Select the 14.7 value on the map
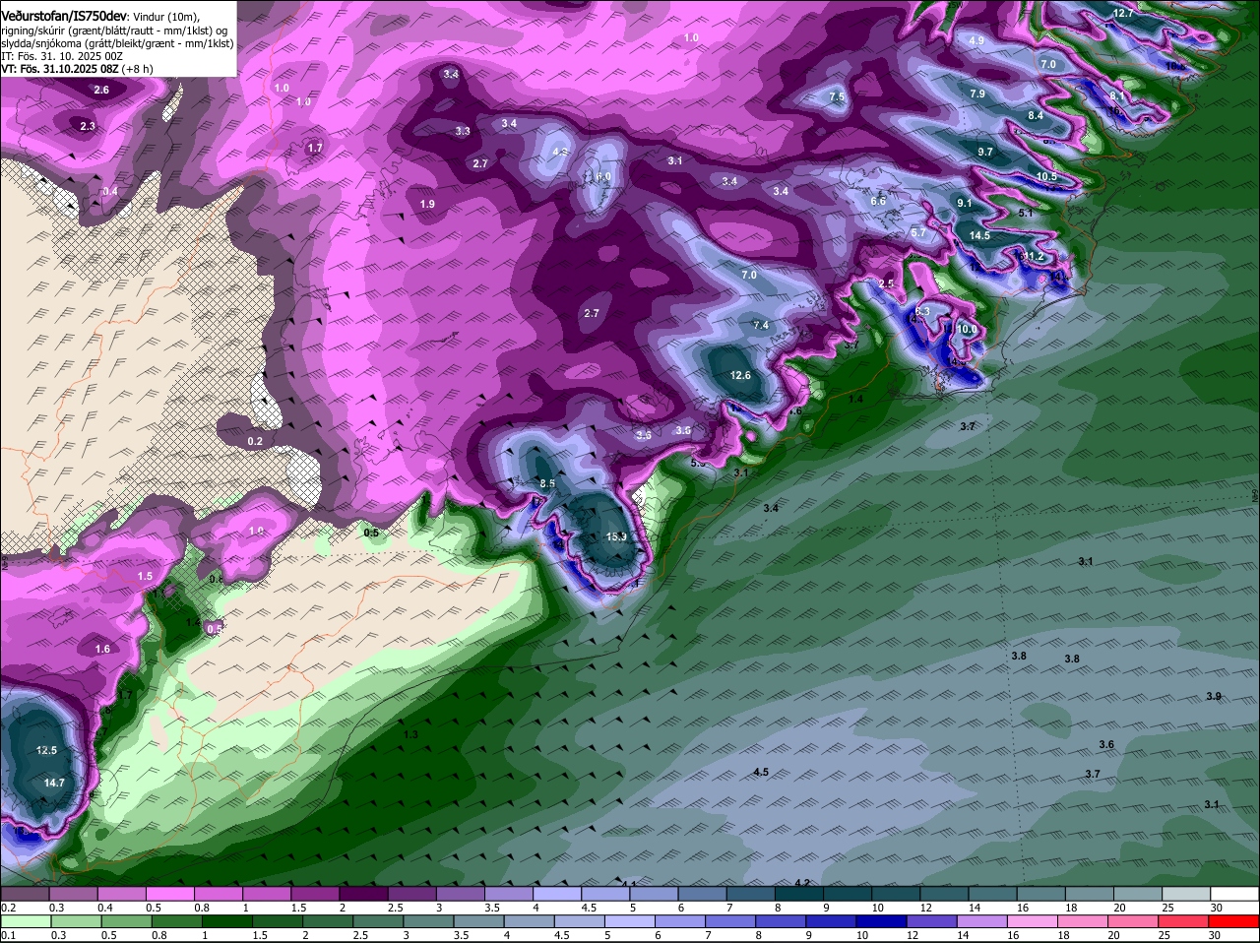1260x943 pixels. pyautogui.click(x=54, y=783)
